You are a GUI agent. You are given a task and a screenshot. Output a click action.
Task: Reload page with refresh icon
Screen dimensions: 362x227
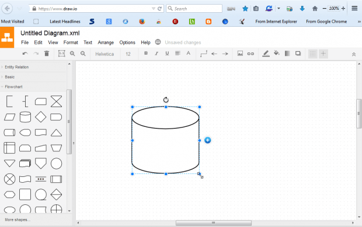[159, 9]
